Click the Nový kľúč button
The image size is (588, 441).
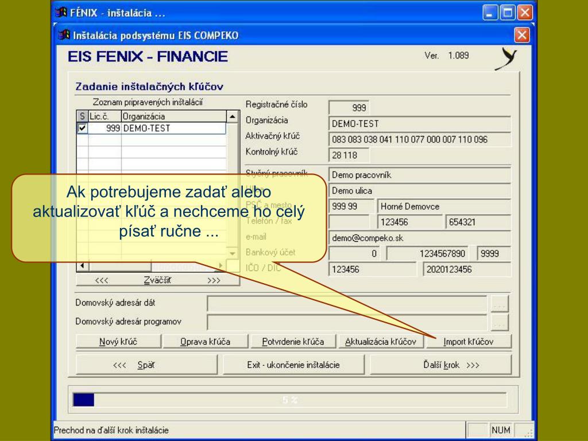118,342
